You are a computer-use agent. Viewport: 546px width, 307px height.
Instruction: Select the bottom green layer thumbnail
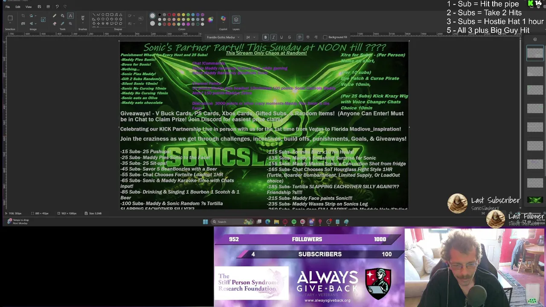pyautogui.click(x=535, y=200)
